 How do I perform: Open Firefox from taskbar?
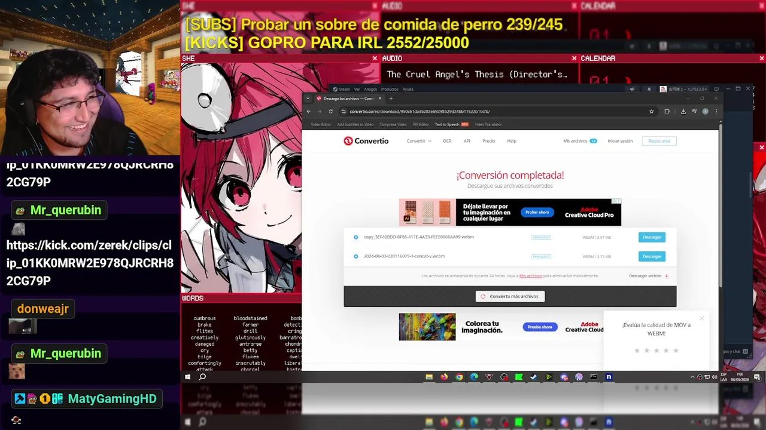point(444,377)
